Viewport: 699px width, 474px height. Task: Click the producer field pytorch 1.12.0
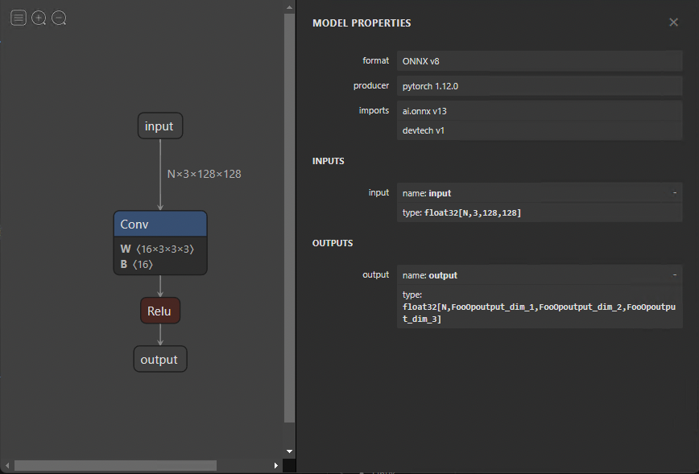pos(540,86)
